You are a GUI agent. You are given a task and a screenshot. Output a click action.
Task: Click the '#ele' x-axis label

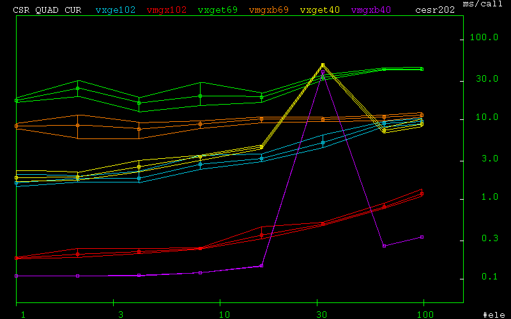click(494, 315)
